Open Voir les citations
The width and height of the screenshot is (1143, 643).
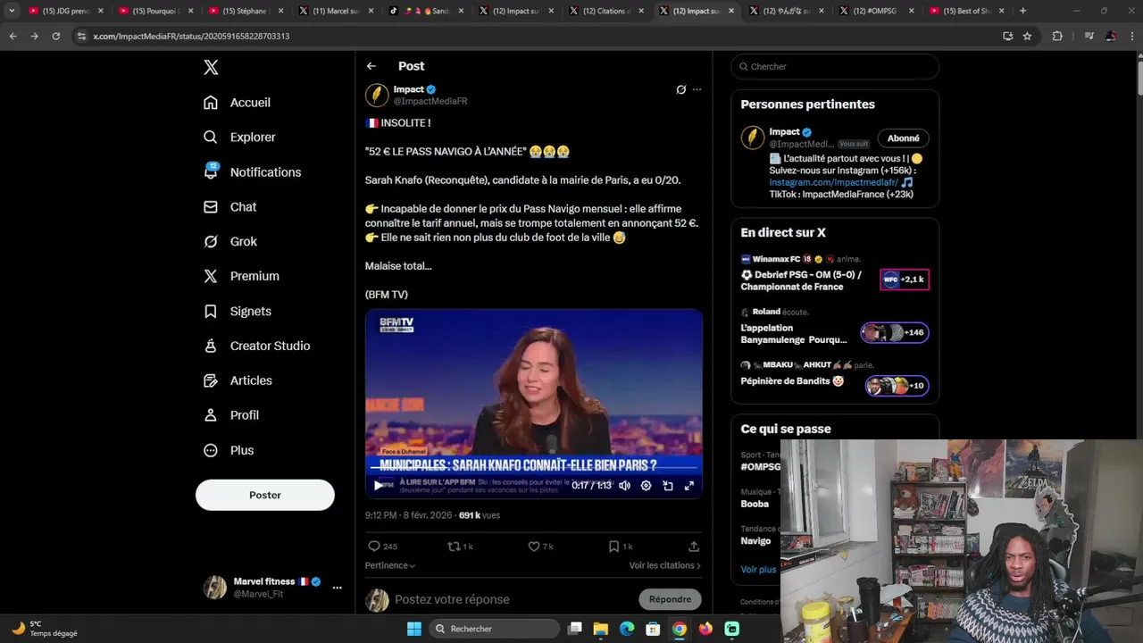tap(664, 565)
